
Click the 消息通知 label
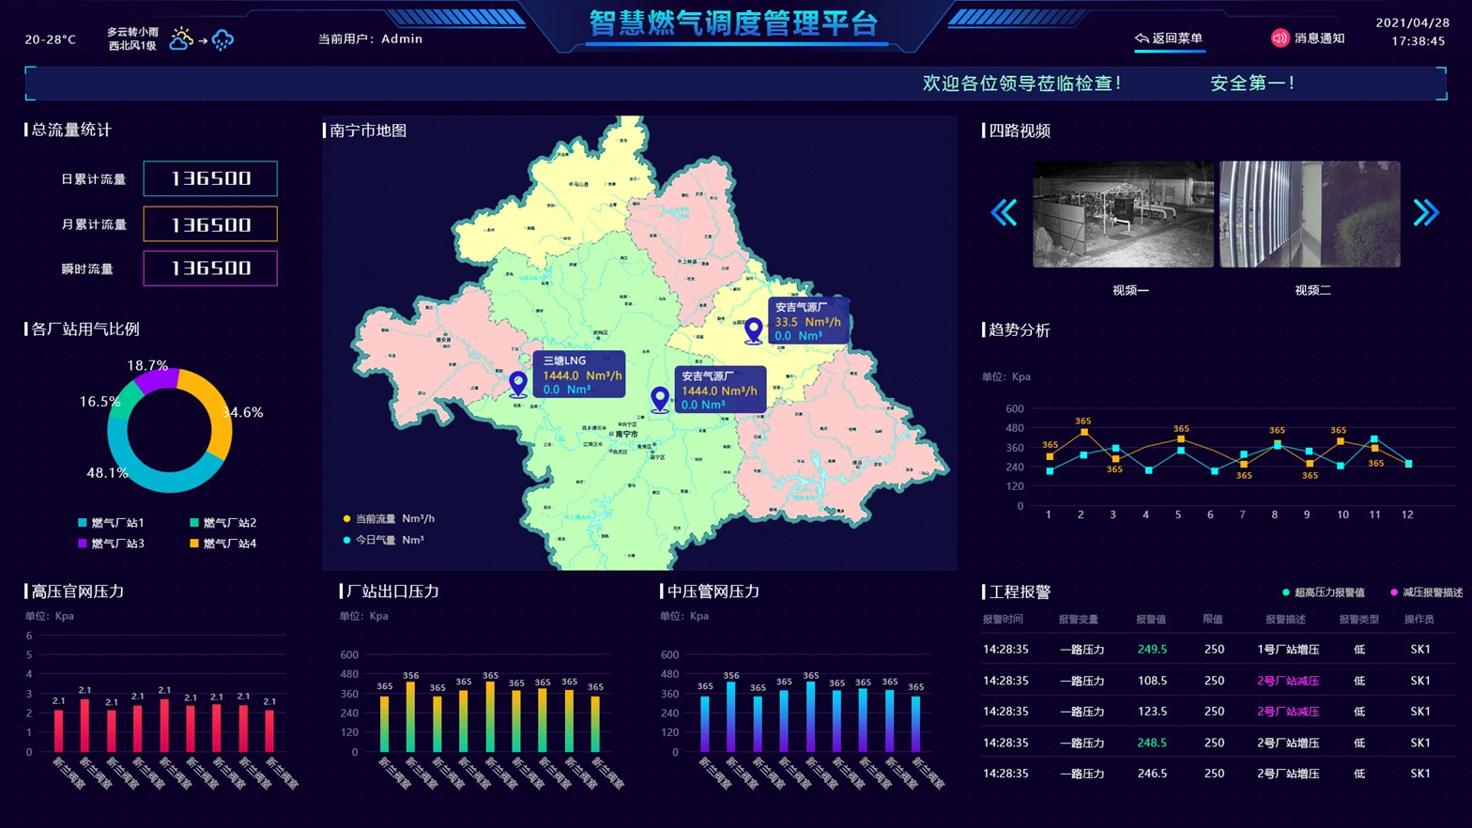coord(1319,38)
